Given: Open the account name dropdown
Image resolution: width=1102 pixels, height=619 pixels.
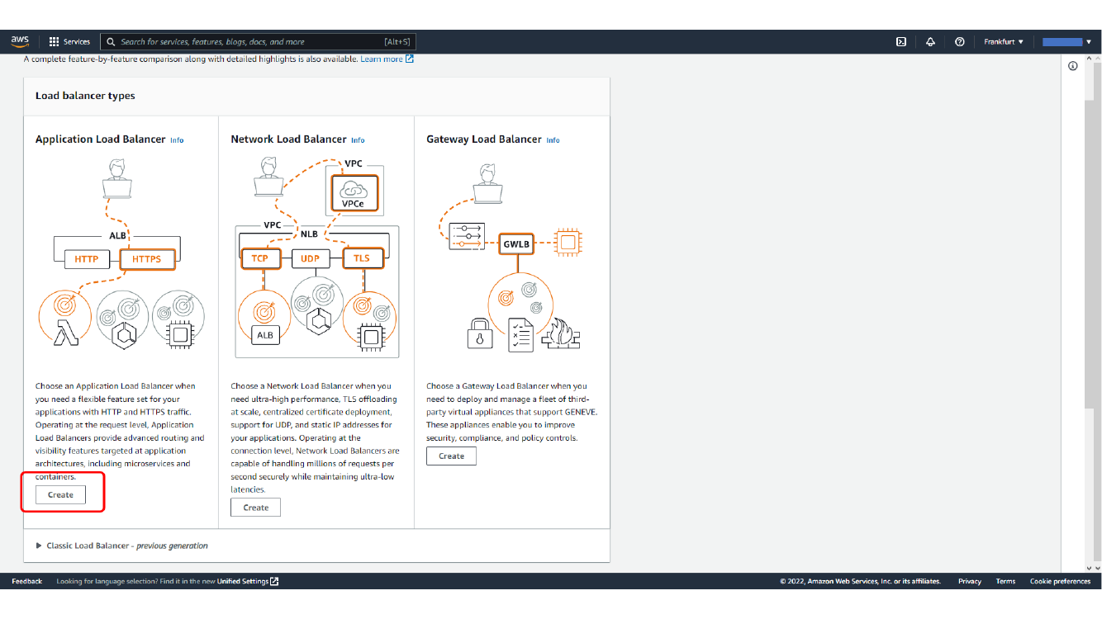Looking at the screenshot, I should (x=1066, y=41).
